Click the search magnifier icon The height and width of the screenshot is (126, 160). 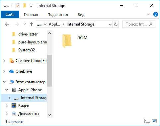pos(151,24)
